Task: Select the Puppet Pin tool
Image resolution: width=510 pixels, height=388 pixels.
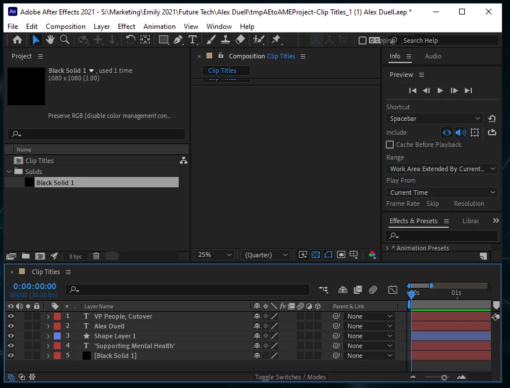Action: click(276, 40)
